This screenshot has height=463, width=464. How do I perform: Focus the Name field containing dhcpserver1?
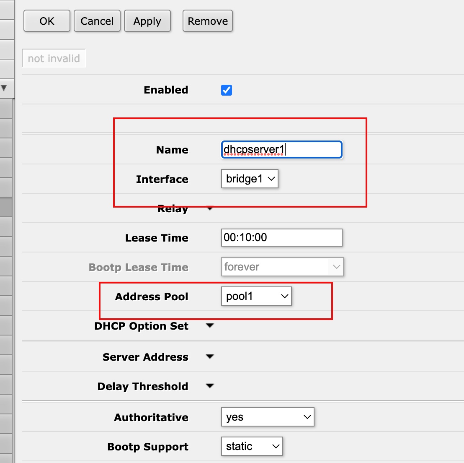point(281,150)
